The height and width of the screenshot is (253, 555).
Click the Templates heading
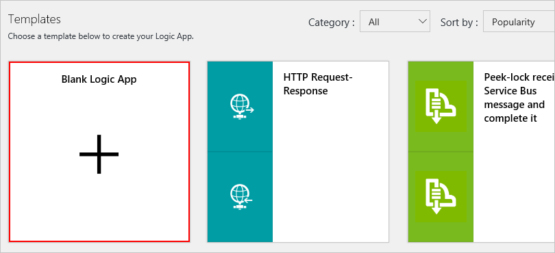tap(34, 19)
